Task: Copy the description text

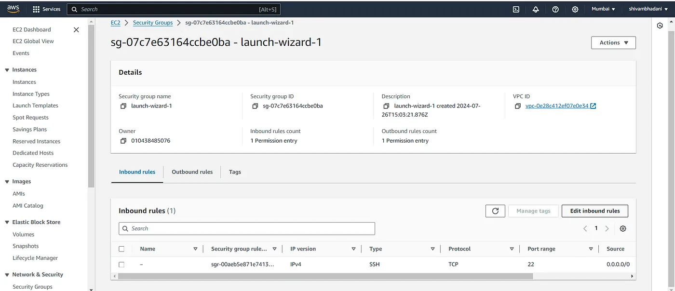Action: click(386, 106)
